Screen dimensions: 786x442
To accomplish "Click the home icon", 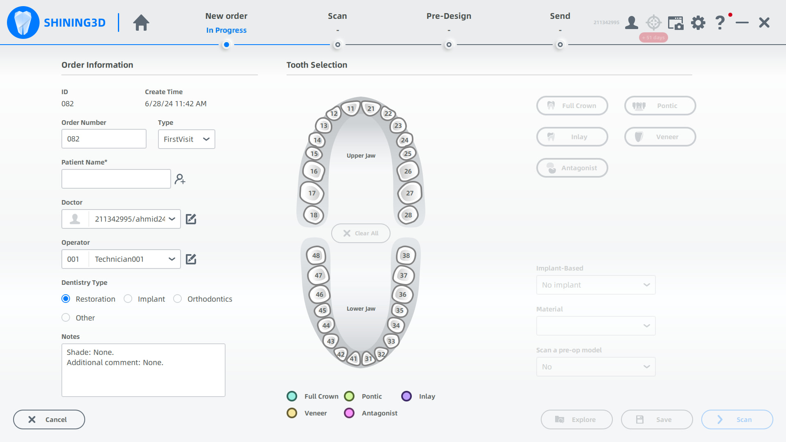I will 141,23.
